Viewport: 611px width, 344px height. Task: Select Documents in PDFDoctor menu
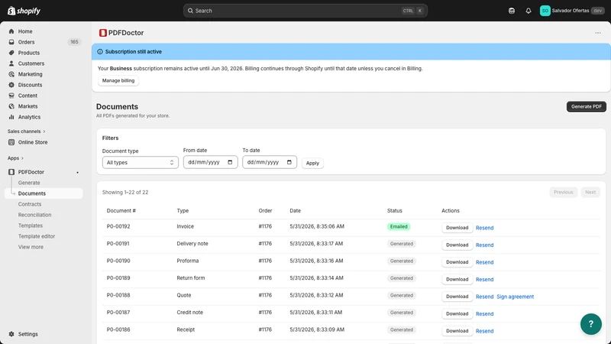44,193
